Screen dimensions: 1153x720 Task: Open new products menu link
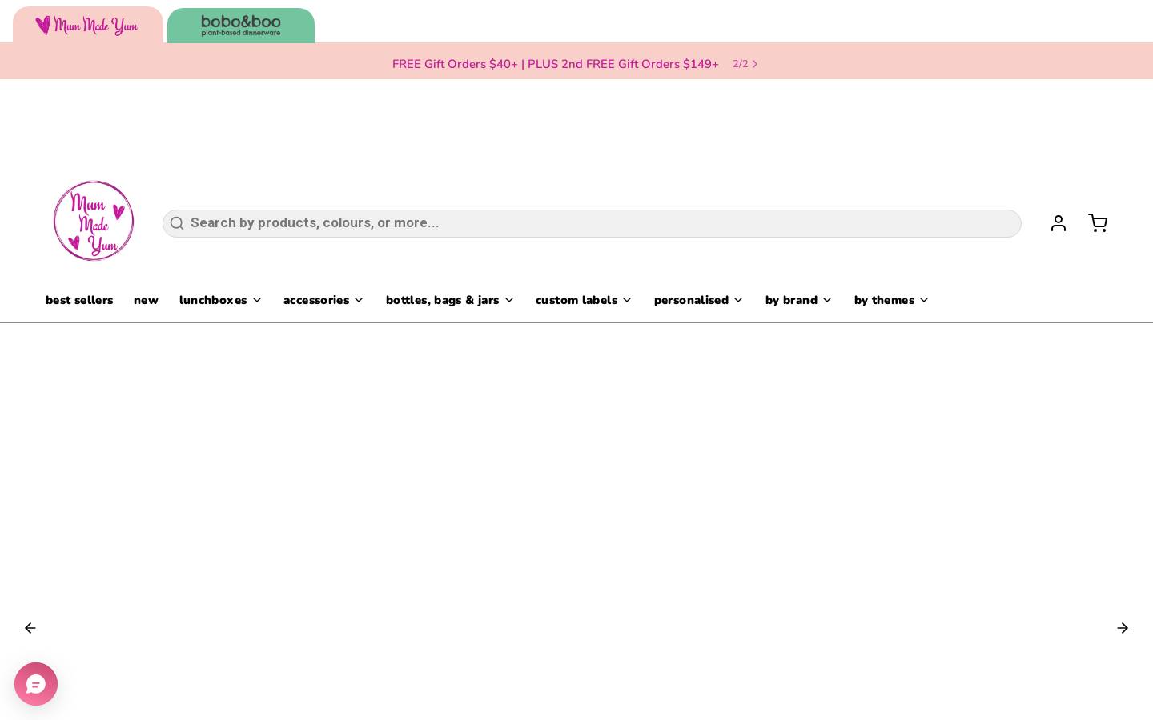click(146, 300)
